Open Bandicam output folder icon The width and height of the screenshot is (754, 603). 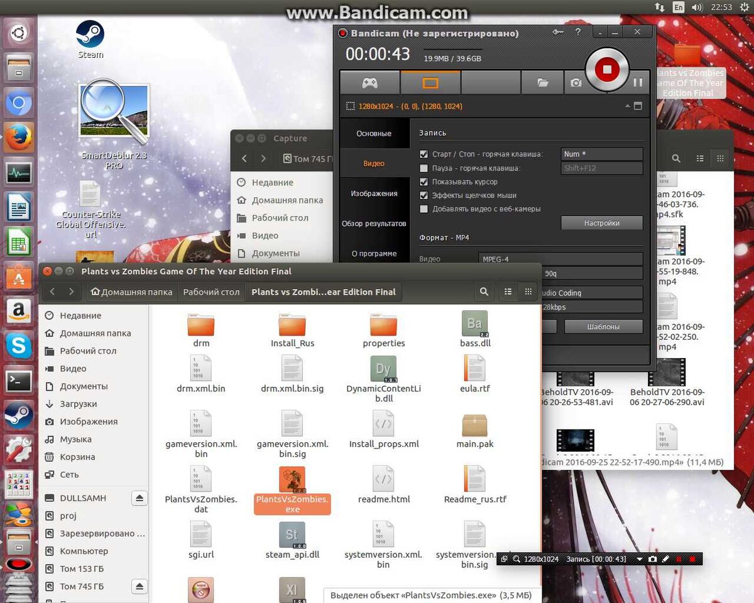(x=543, y=82)
